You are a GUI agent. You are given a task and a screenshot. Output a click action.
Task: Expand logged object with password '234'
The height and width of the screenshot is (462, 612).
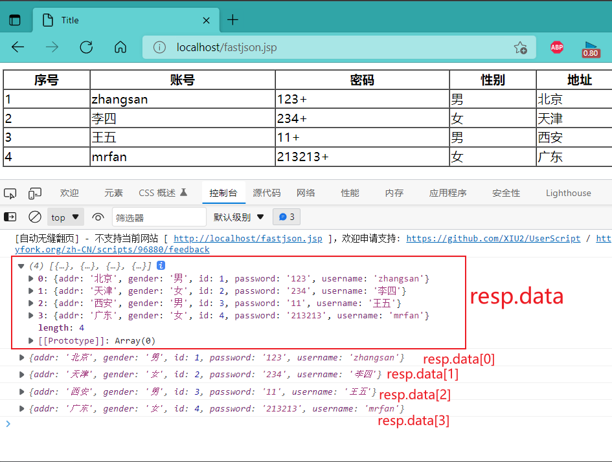22,374
